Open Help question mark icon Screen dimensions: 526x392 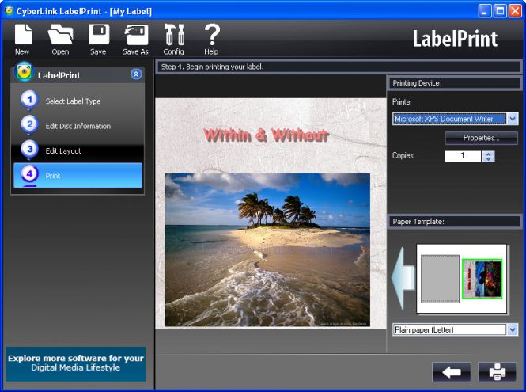click(212, 39)
